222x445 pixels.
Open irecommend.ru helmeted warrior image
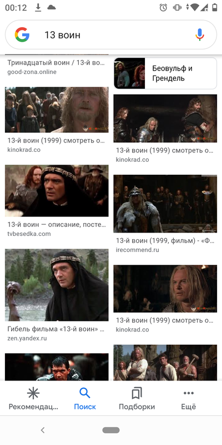tap(165, 204)
